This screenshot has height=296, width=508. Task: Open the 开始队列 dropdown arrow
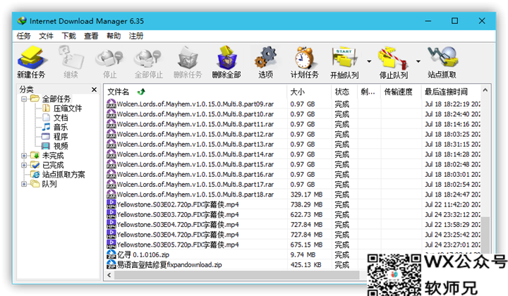click(x=369, y=61)
